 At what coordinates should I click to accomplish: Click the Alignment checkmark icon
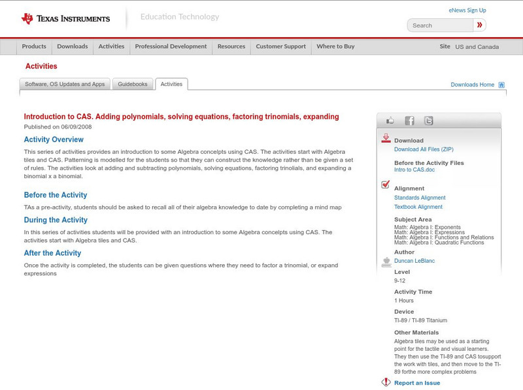pyautogui.click(x=386, y=184)
